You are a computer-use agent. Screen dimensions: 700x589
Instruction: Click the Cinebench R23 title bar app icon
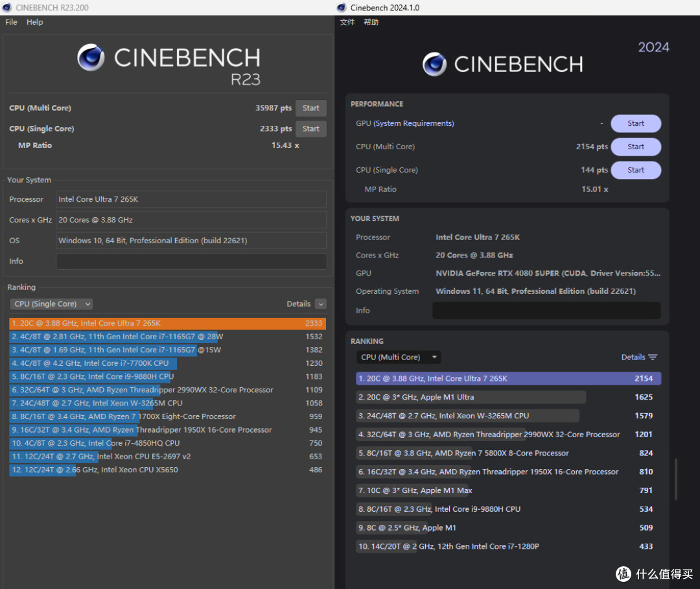tap(6, 8)
